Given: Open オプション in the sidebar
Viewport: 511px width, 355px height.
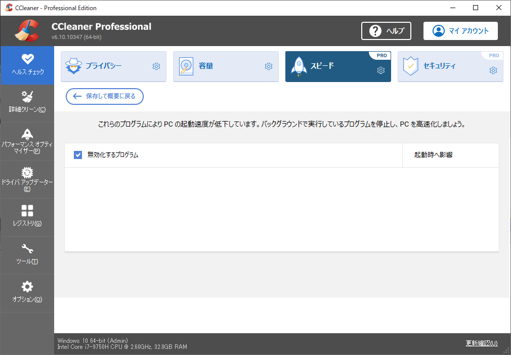Looking at the screenshot, I should pyautogui.click(x=27, y=293).
